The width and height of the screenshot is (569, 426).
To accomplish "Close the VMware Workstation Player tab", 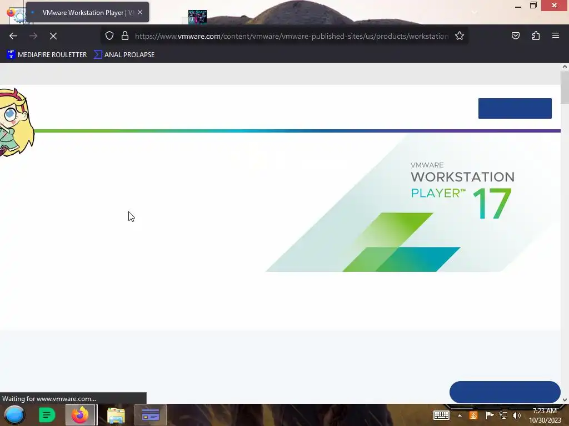I will pyautogui.click(x=140, y=12).
